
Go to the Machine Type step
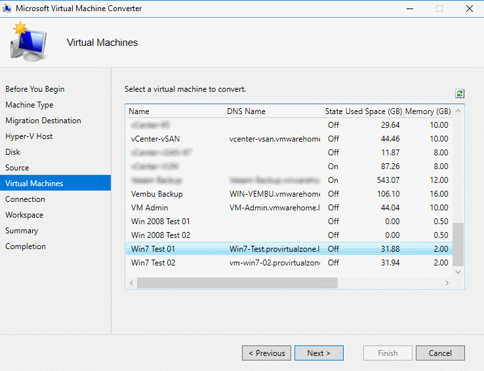tap(30, 105)
